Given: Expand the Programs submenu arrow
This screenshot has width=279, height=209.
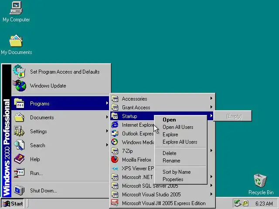Looking at the screenshot, I should (x=107, y=103).
